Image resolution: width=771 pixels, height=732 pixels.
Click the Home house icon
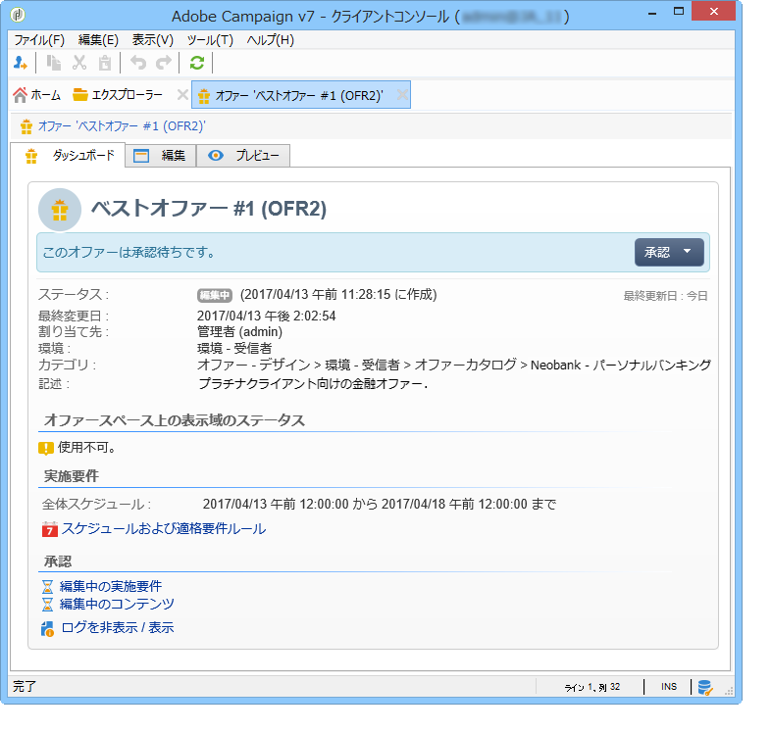[x=21, y=95]
